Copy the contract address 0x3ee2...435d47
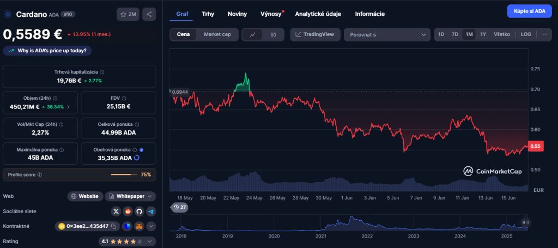This screenshot has width=558, height=248. pyautogui.click(x=114, y=226)
